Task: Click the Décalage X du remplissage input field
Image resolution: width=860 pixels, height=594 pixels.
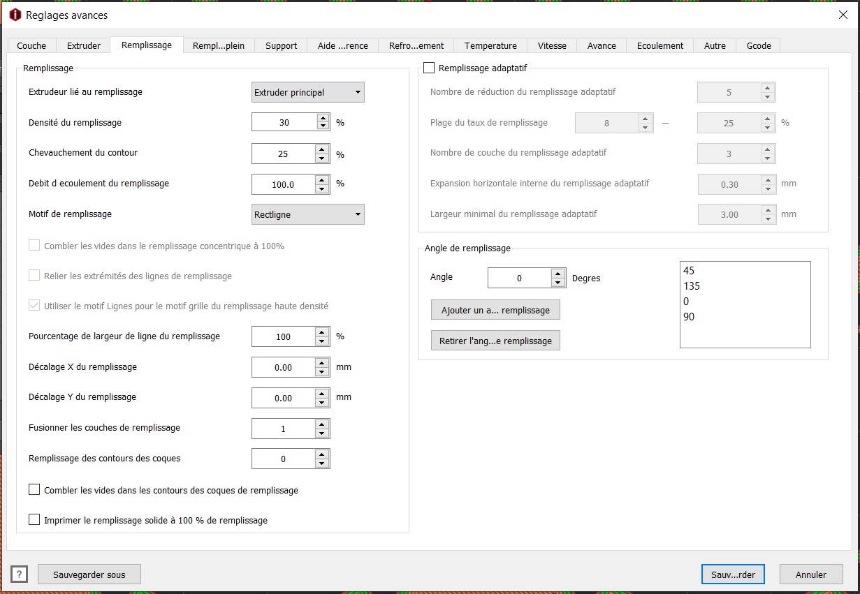Action: click(284, 367)
